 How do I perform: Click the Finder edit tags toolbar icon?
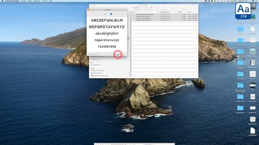point(163,8)
